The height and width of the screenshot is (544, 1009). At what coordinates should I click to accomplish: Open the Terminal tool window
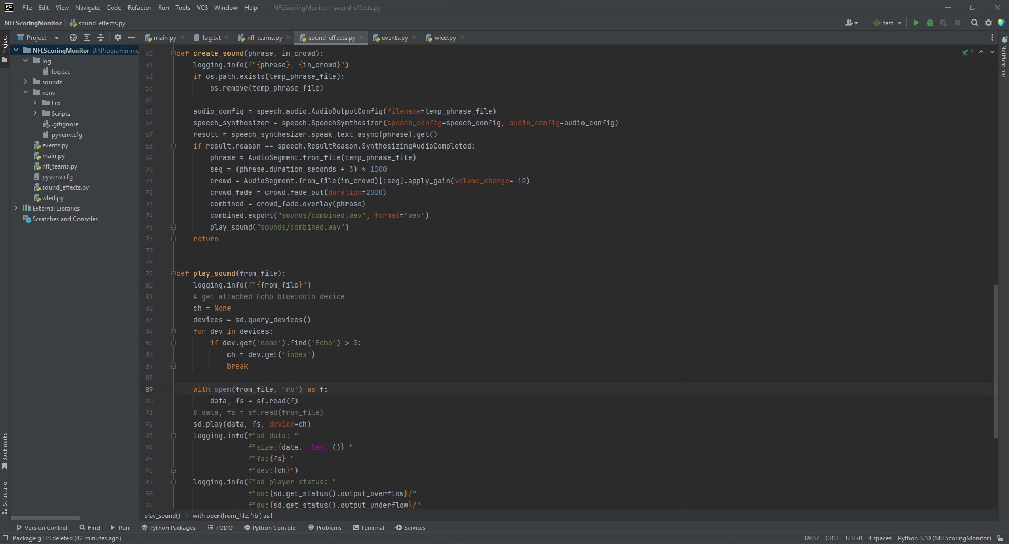coord(368,528)
